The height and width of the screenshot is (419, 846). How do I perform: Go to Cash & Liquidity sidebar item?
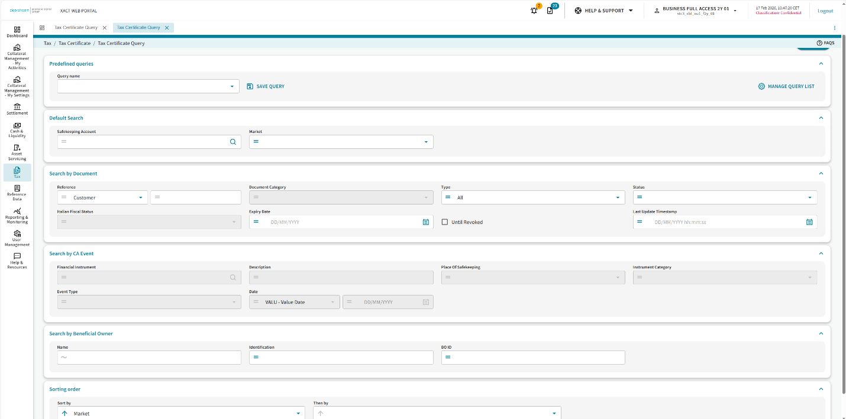17,129
